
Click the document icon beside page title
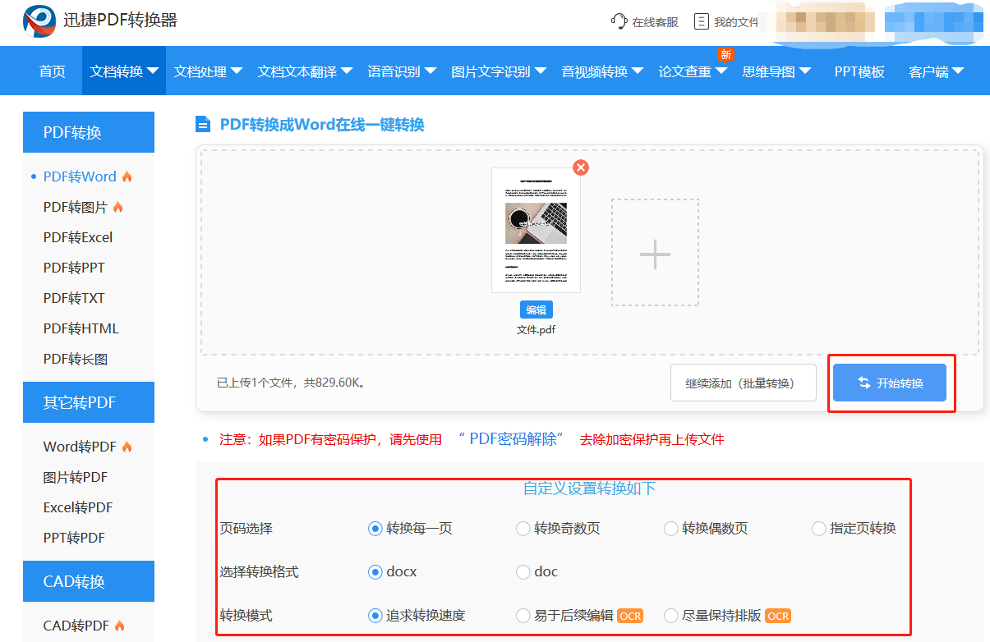coord(202,125)
